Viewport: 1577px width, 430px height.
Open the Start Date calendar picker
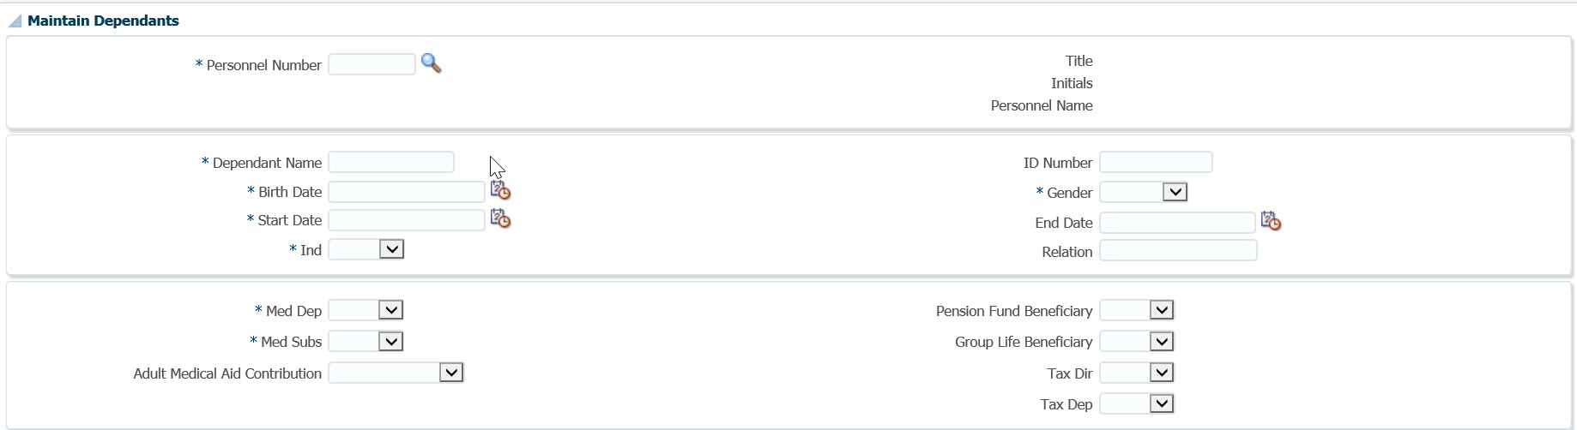[x=500, y=219]
